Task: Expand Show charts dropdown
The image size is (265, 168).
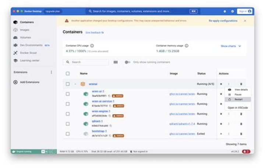Action: pos(231,46)
